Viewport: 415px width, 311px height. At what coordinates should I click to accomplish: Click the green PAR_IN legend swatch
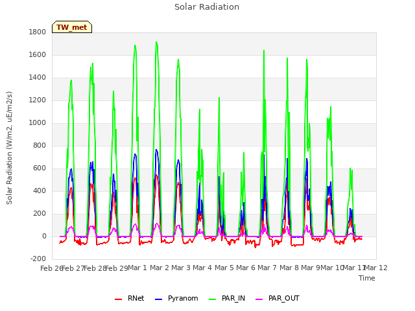click(x=212, y=299)
